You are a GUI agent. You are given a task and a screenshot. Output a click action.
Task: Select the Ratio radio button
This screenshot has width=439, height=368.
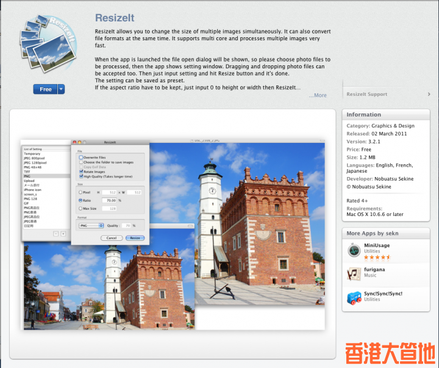(x=80, y=200)
